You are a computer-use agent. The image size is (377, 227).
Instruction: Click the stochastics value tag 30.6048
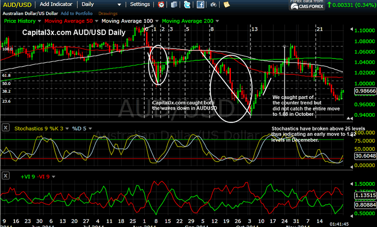pos(365,156)
